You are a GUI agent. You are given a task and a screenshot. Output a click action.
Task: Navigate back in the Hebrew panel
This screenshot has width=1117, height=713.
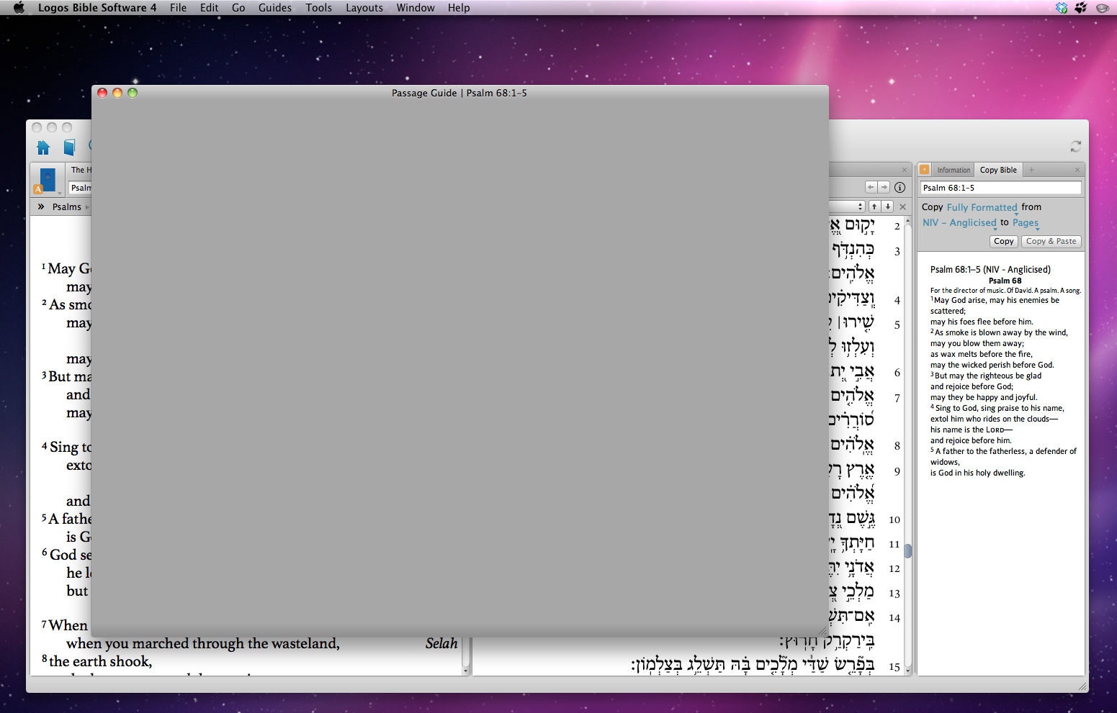tap(871, 187)
